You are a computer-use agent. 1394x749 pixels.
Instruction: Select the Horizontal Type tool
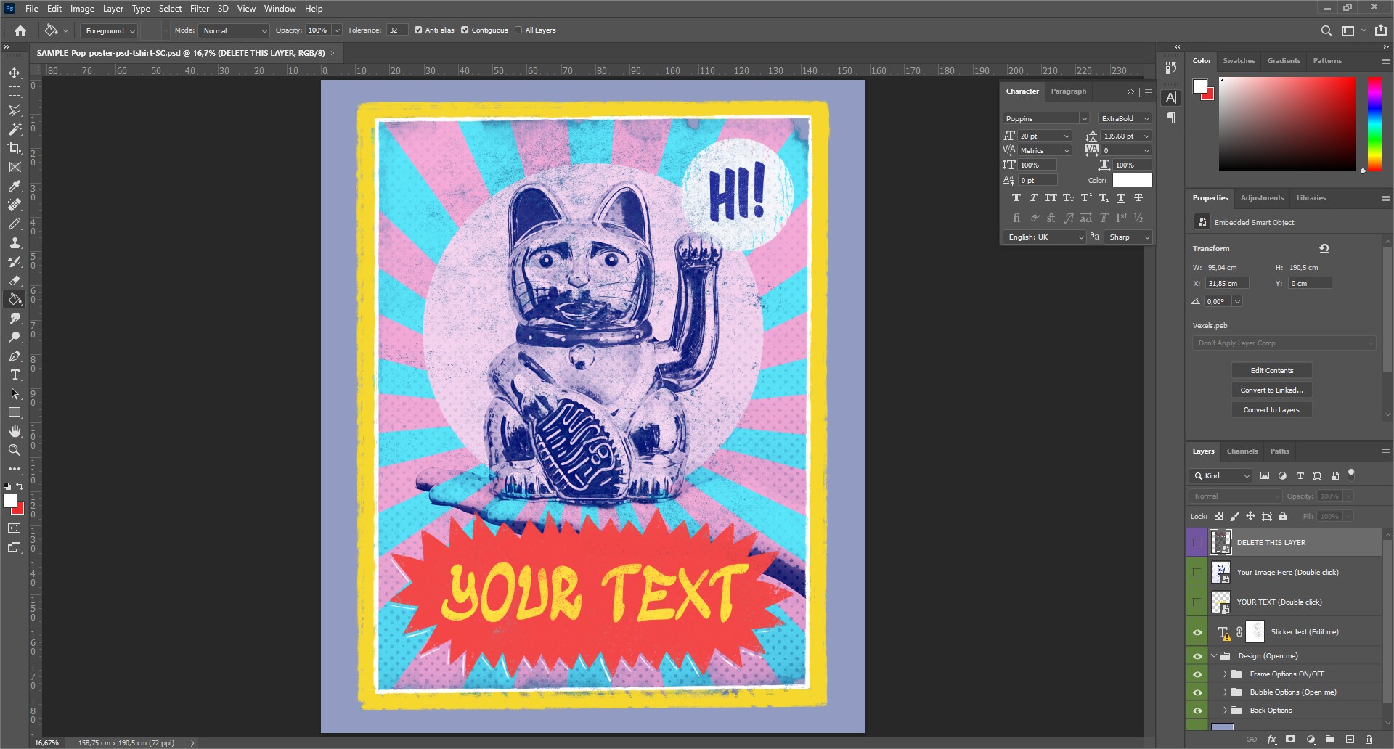(15, 374)
